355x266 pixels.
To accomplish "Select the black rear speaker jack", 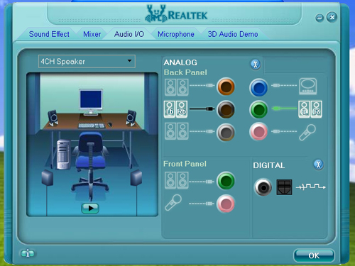I will click(226, 109).
